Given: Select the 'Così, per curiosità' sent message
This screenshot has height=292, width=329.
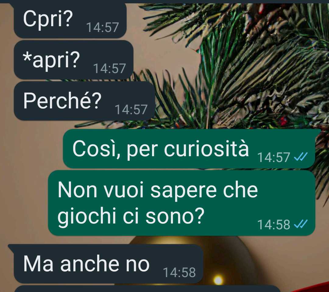Looking at the screenshot, I should (189, 149).
